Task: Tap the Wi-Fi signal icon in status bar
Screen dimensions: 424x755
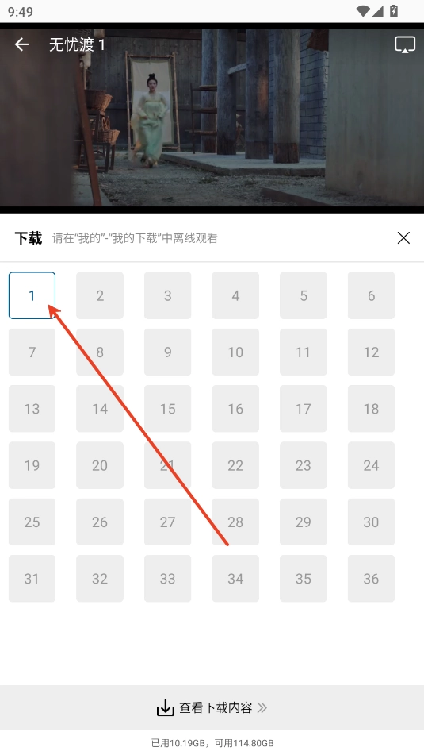Action: click(364, 10)
